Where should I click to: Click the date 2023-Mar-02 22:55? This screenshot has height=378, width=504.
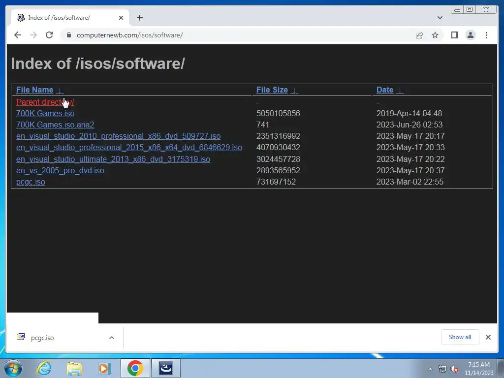[410, 182]
